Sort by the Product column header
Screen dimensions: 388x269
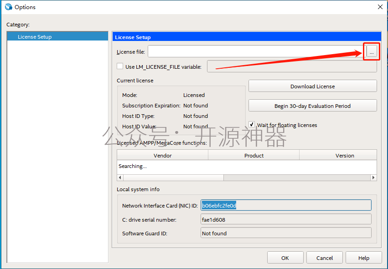pos(253,155)
